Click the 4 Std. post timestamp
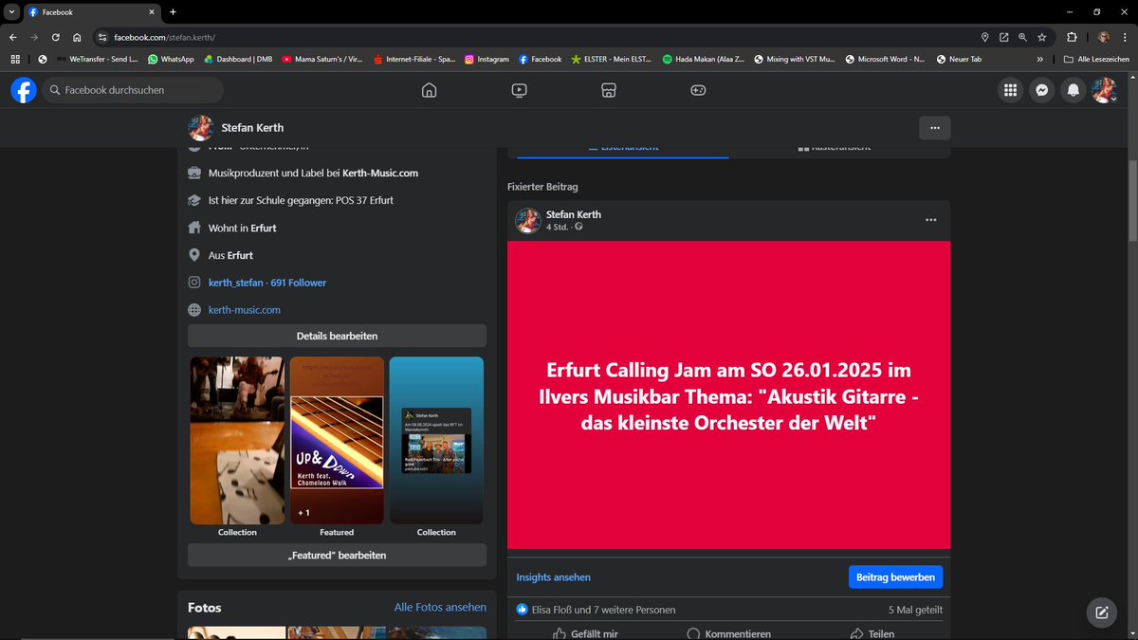This screenshot has height=640, width=1138. pyautogui.click(x=559, y=227)
